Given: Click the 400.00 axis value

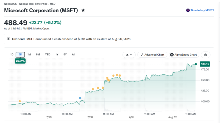Looking at the screenshot, I should click(x=205, y=101).
